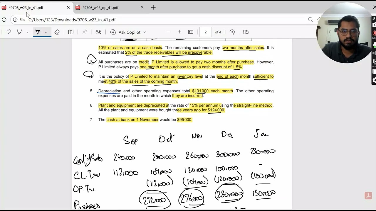Select the Highlight marker tool

[19, 32]
